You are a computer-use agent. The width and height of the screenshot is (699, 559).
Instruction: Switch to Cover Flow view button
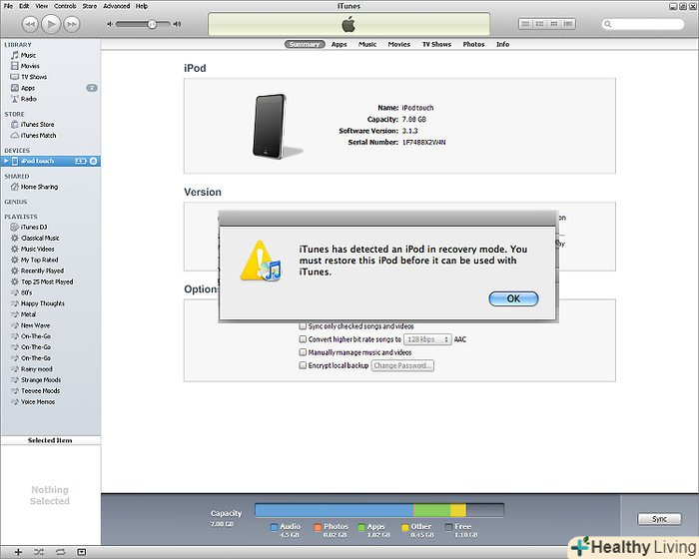[x=568, y=24]
